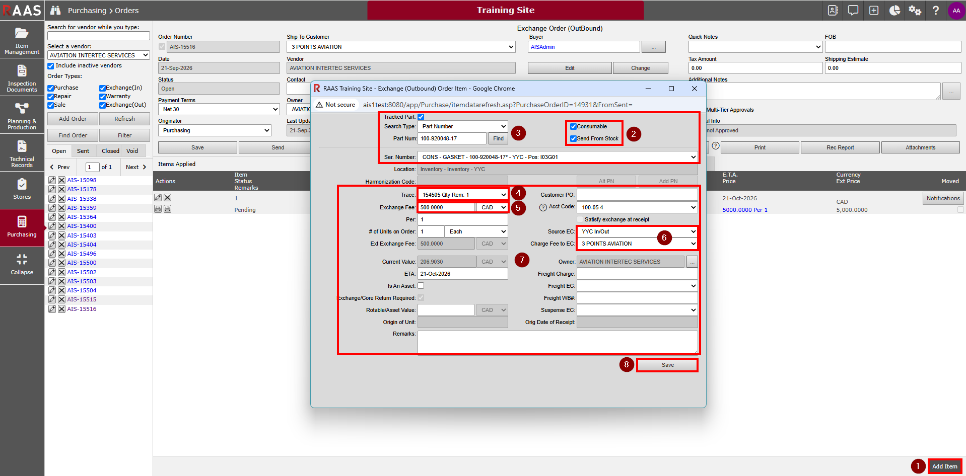966x476 pixels.
Task: Delete order AIS-15178 X icon
Action: 61,189
